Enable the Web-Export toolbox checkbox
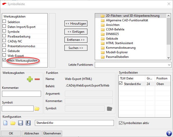 tap(4, 55)
